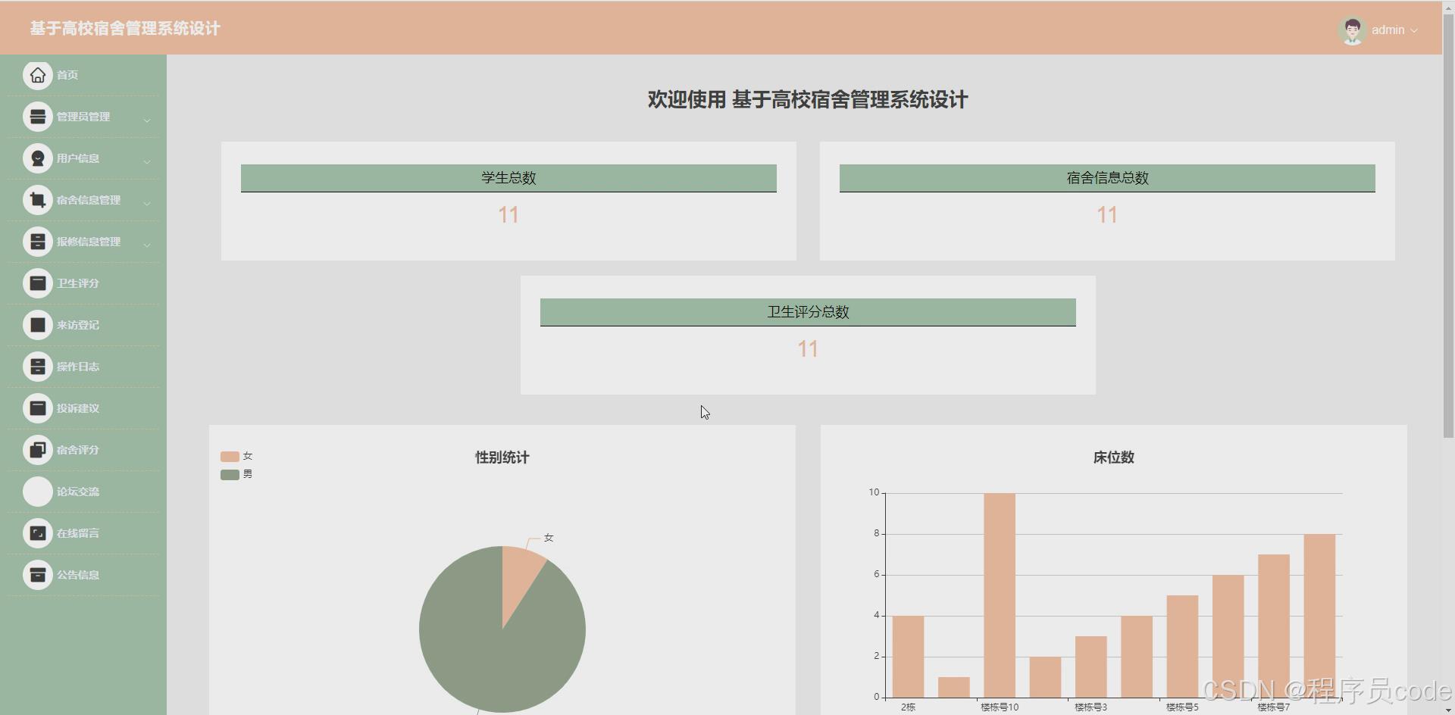
Task: Click the value 11 under 学生总数
Action: [508, 215]
